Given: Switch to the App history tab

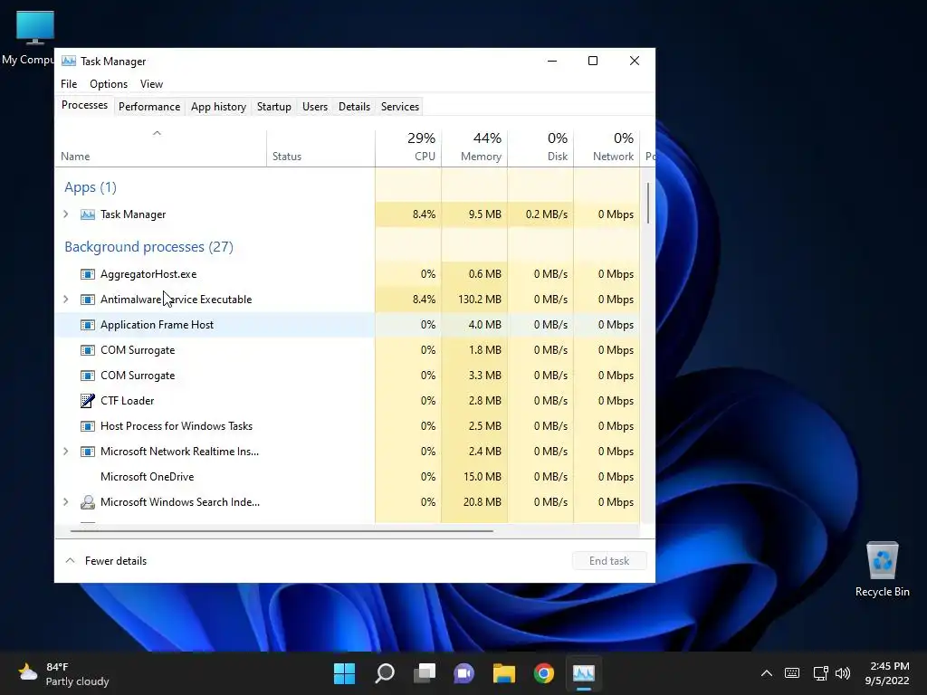Looking at the screenshot, I should click(x=218, y=107).
